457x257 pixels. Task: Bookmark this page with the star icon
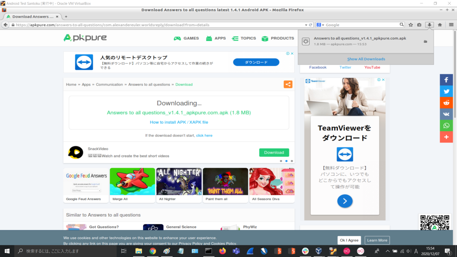click(411, 25)
